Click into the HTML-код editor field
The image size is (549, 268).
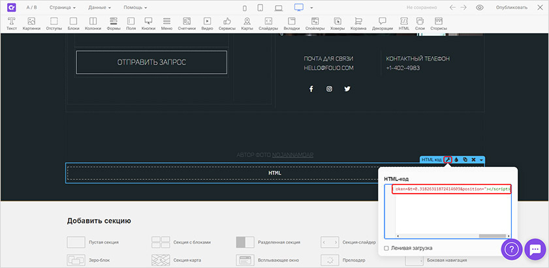[448, 211]
